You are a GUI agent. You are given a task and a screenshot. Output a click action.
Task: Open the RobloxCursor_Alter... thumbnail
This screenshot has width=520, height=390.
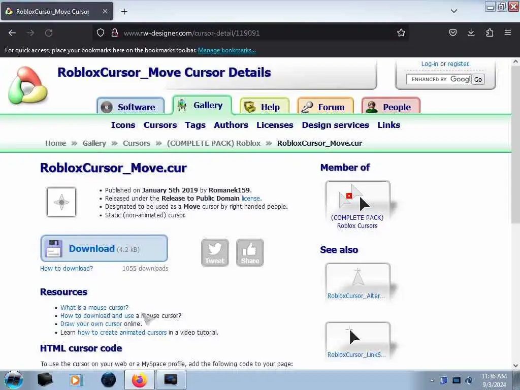tap(357, 282)
